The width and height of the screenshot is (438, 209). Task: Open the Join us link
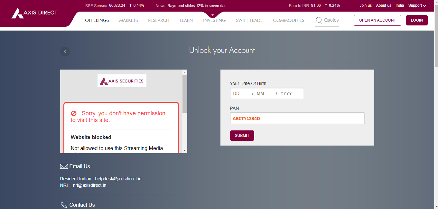pyautogui.click(x=365, y=5)
